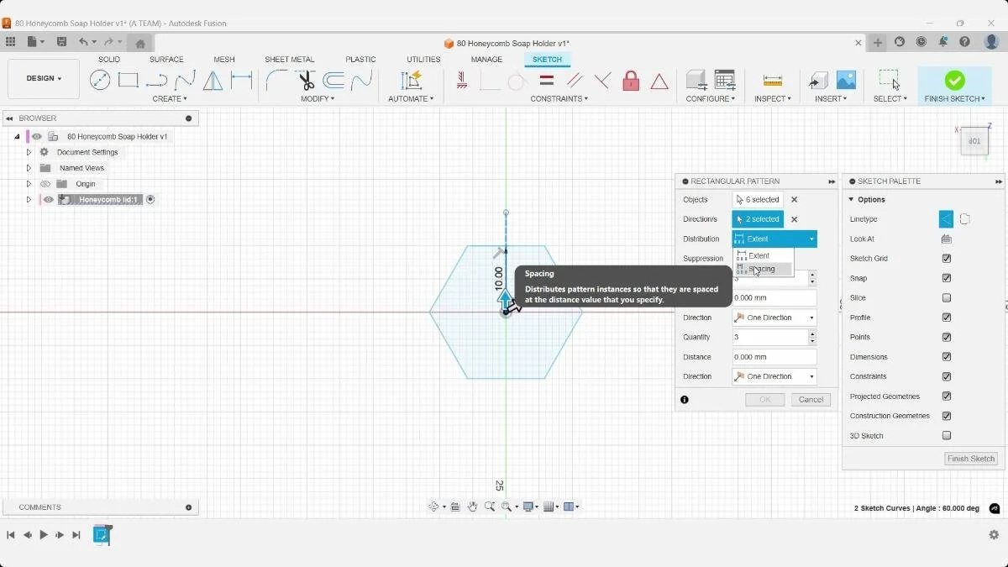Play the timeline with the play button

(x=44, y=535)
